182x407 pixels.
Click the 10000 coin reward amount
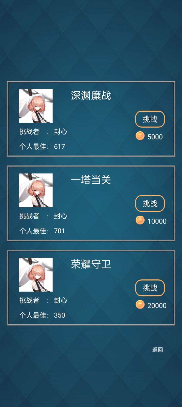click(x=157, y=221)
